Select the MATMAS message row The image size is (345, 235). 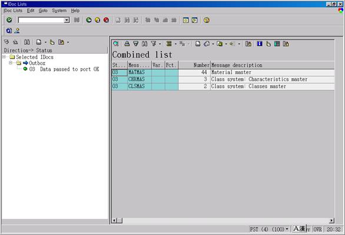[x=223, y=72]
